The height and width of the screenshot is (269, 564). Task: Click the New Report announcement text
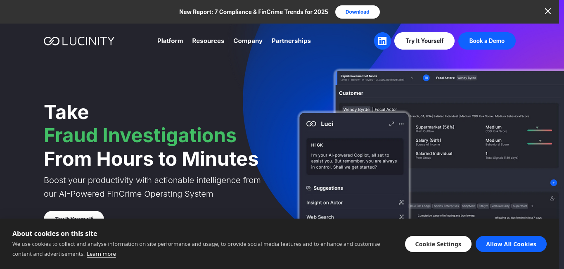coord(254,12)
